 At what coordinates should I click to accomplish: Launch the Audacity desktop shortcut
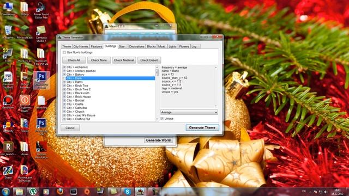pyautogui.click(x=8, y=126)
